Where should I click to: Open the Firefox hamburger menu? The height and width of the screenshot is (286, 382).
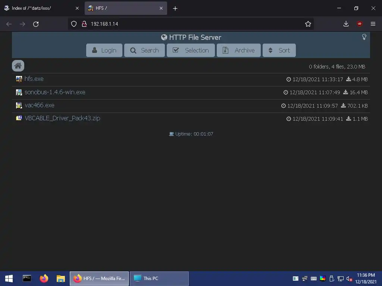(373, 24)
